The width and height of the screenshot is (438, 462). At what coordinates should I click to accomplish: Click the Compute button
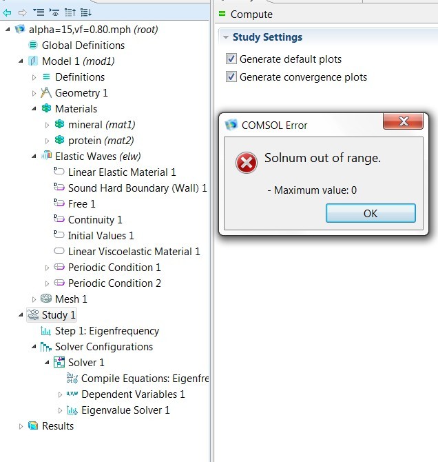pos(246,14)
